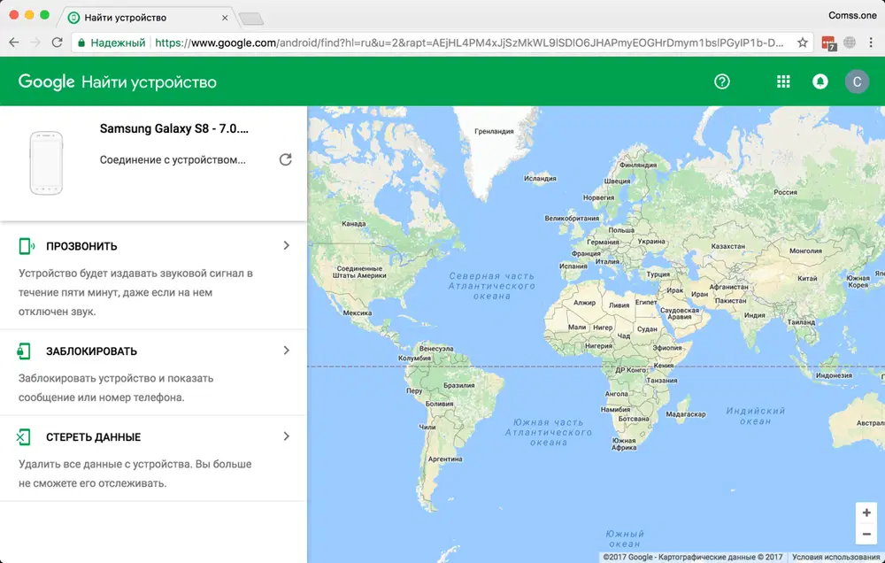Open the Google apps grid

(x=783, y=81)
